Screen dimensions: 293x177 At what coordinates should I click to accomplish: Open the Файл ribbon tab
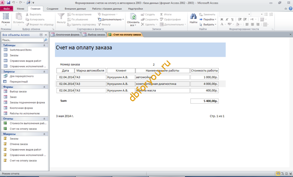[7, 8]
